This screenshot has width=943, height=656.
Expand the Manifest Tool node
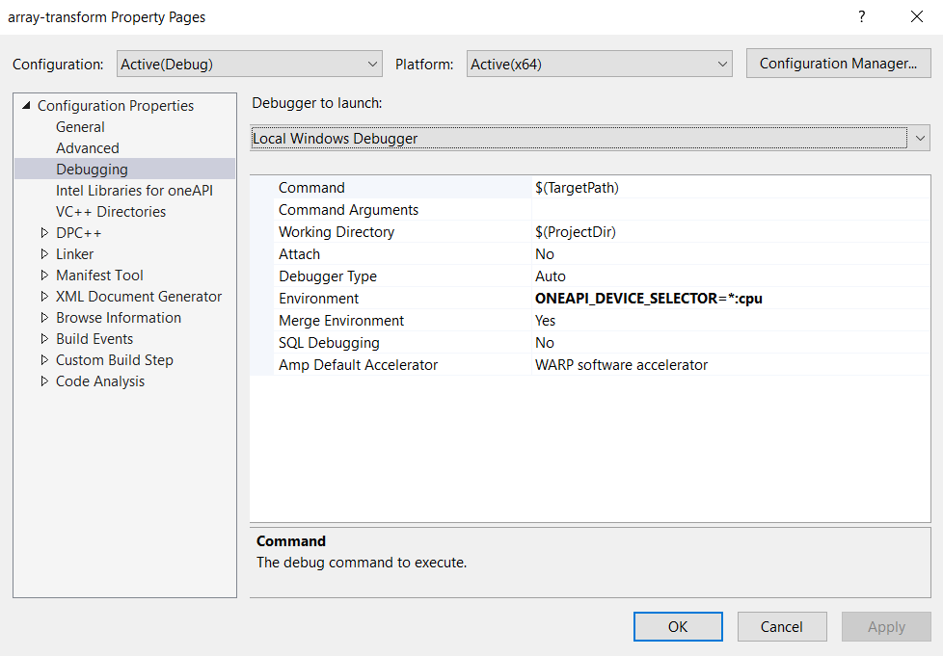pyautogui.click(x=44, y=275)
